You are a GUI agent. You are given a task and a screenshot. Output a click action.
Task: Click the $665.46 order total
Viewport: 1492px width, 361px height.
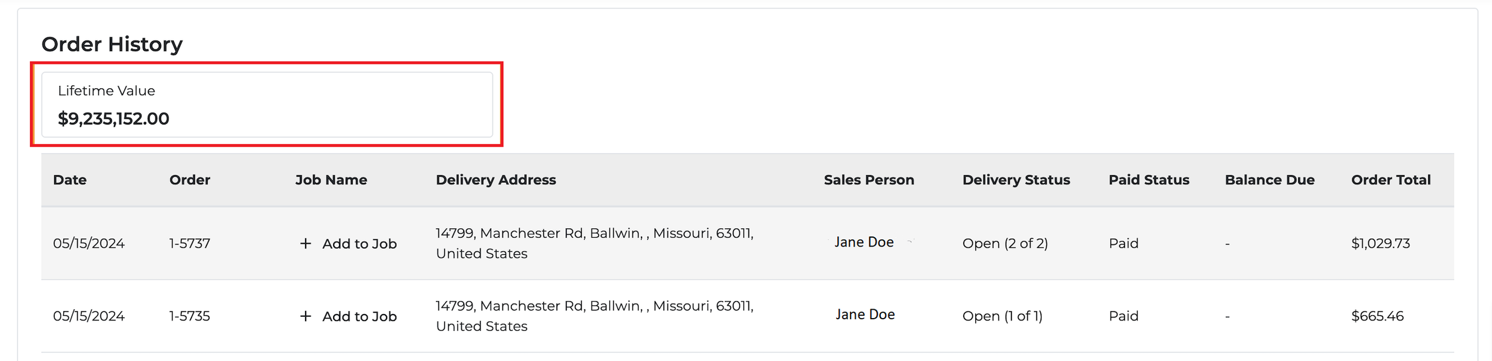point(1377,316)
